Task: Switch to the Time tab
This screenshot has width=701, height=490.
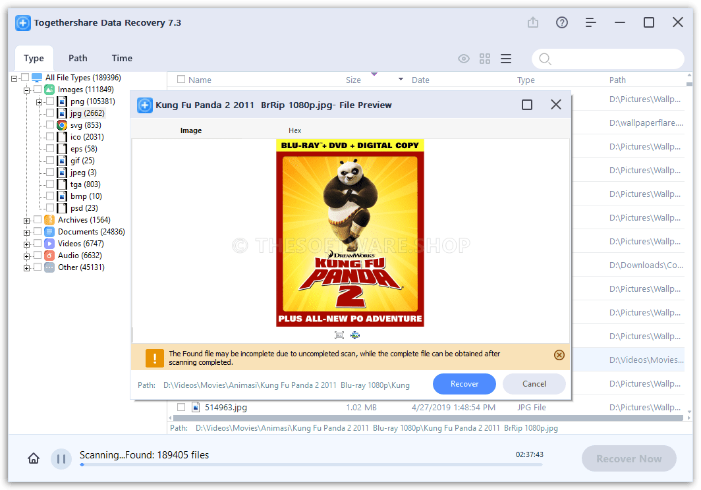Action: [122, 58]
